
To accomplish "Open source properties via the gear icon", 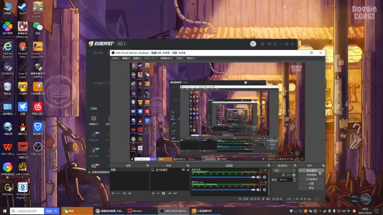I will click(164, 193).
